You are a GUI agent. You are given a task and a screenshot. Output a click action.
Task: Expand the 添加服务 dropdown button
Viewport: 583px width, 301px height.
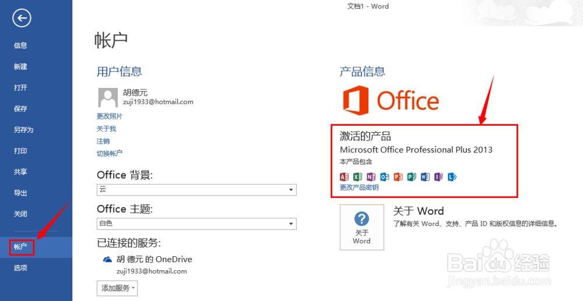click(117, 288)
